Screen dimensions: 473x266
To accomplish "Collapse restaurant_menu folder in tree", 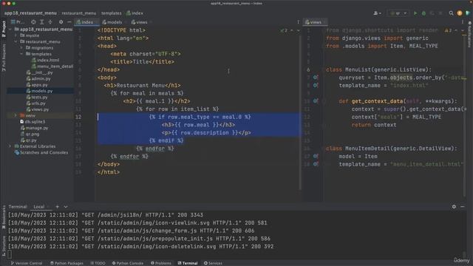I will [16, 41].
